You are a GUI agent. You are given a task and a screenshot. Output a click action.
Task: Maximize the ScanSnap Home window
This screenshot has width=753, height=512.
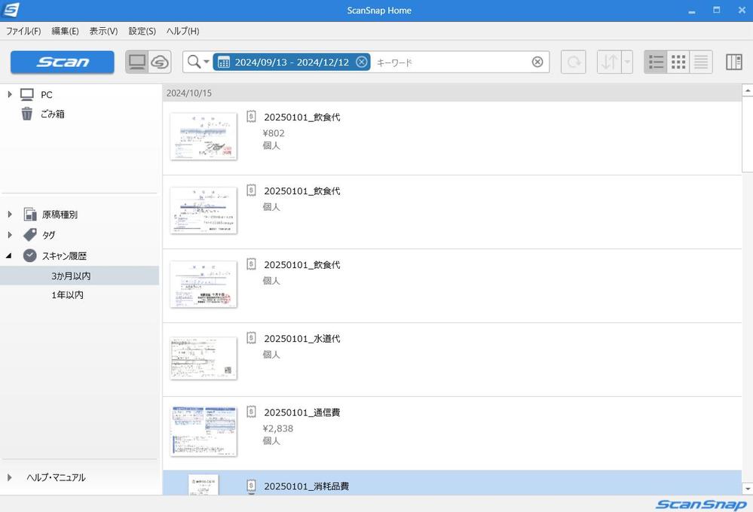click(x=717, y=10)
